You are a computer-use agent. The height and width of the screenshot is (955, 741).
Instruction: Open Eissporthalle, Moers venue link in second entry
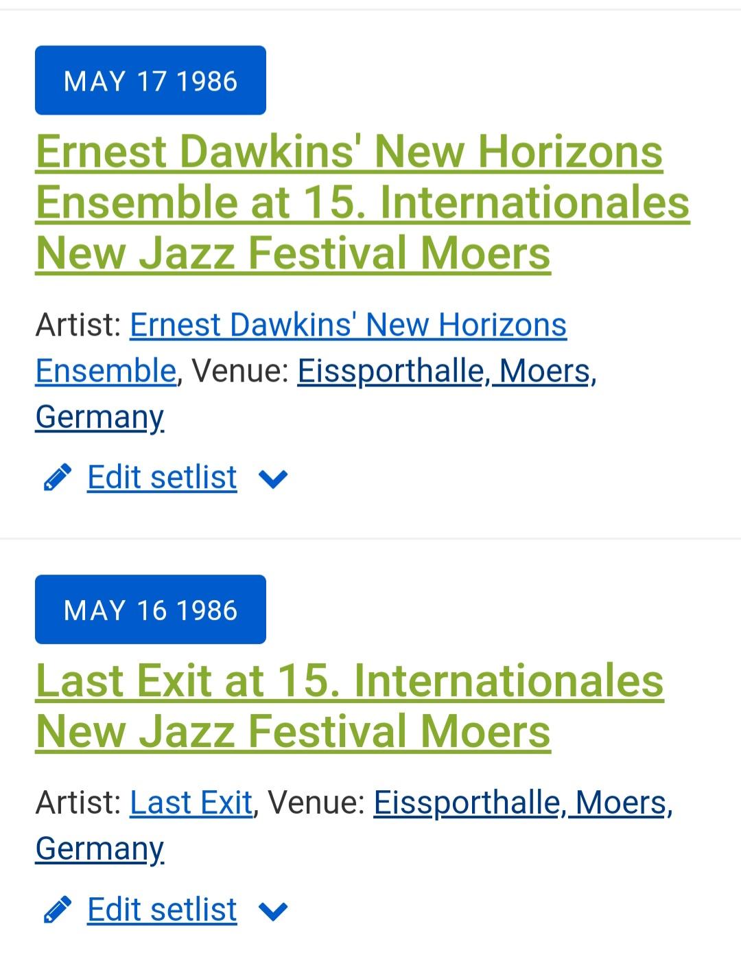(520, 803)
